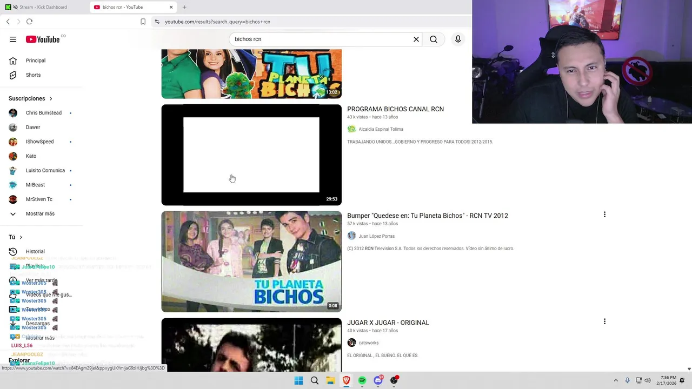
Task: Open the volume tray icon
Action: pos(648,380)
